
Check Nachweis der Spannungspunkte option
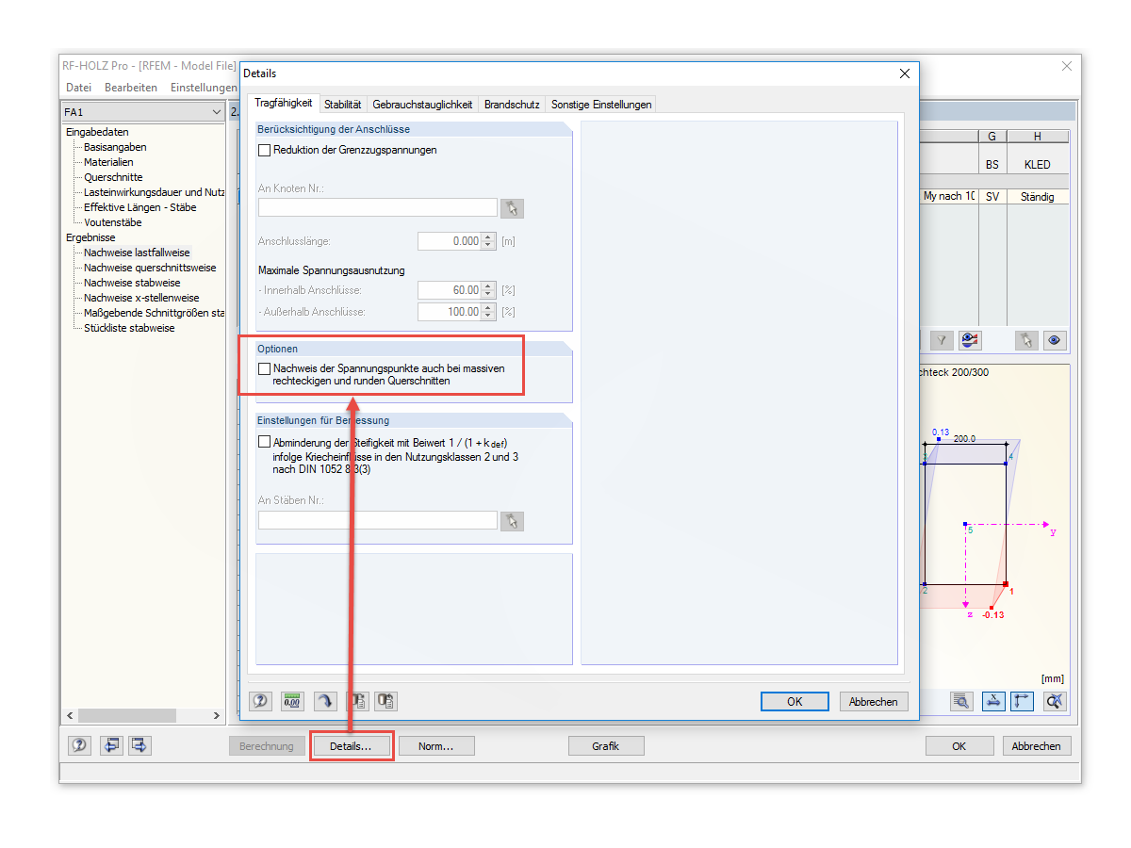pyautogui.click(x=264, y=368)
